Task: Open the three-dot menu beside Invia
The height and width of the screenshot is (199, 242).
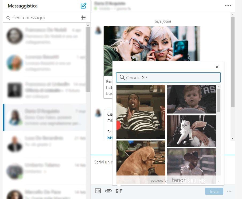Action: 229,191
